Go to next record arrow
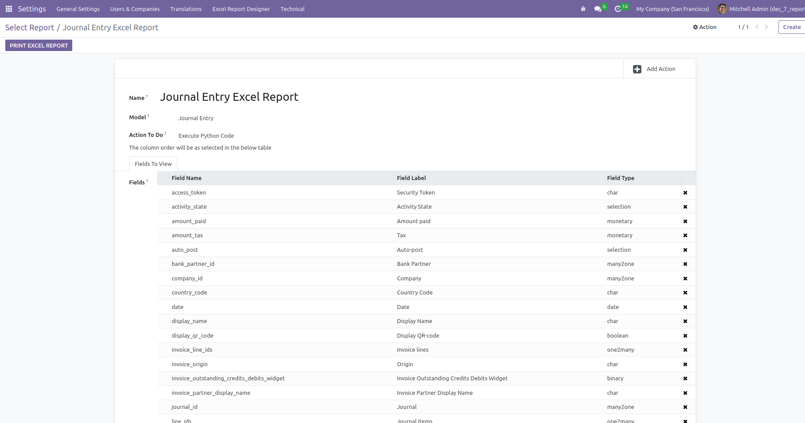805x423 pixels. click(x=766, y=27)
